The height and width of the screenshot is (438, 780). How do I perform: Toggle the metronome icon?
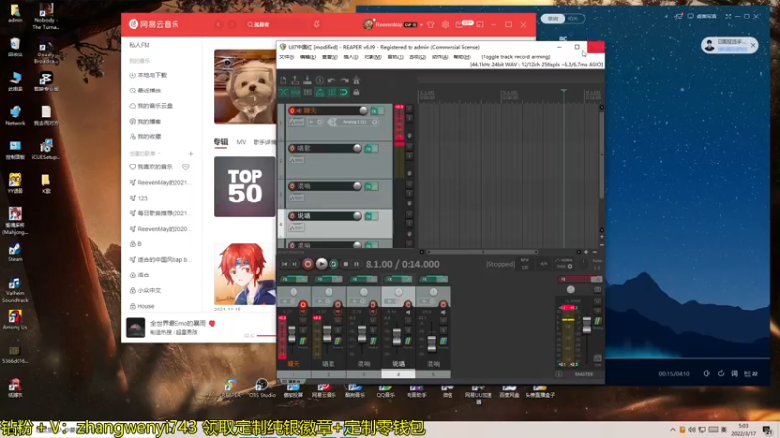[356, 80]
